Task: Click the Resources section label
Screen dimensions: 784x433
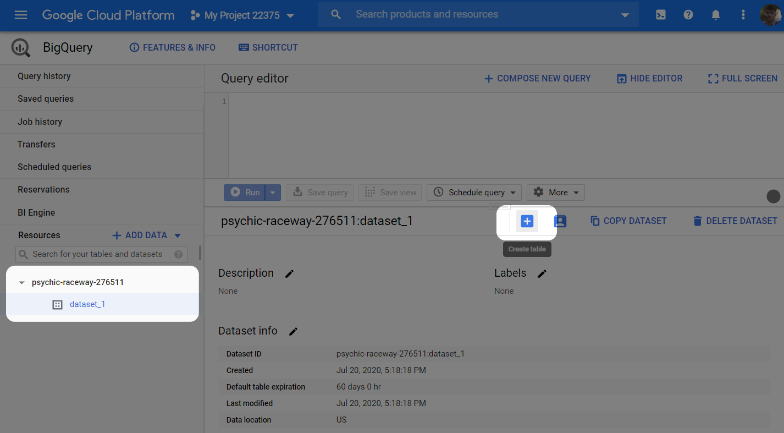Action: click(x=39, y=235)
